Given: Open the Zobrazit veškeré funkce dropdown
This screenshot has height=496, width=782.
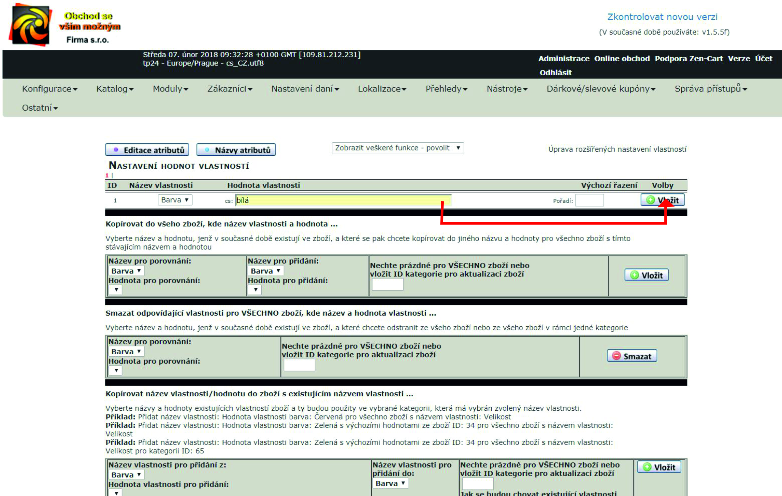Looking at the screenshot, I should click(398, 148).
